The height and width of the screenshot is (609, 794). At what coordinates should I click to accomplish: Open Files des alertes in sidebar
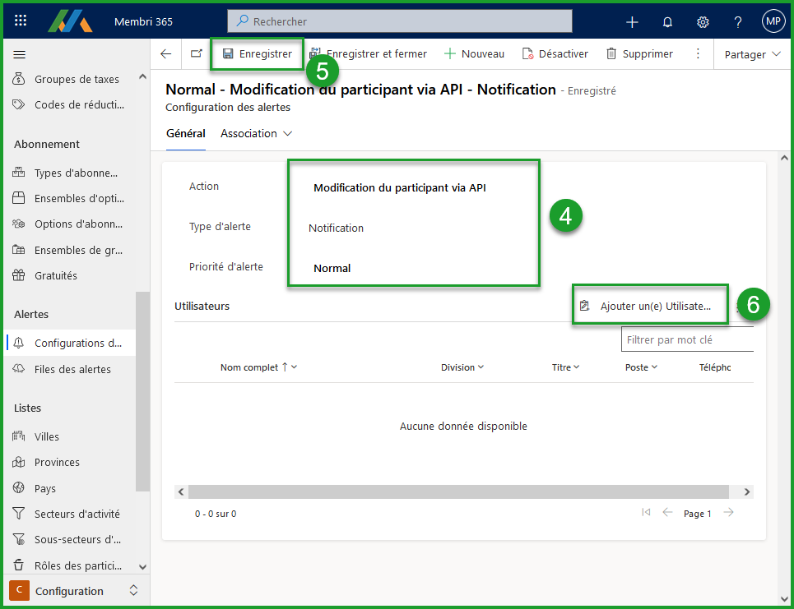tap(72, 369)
